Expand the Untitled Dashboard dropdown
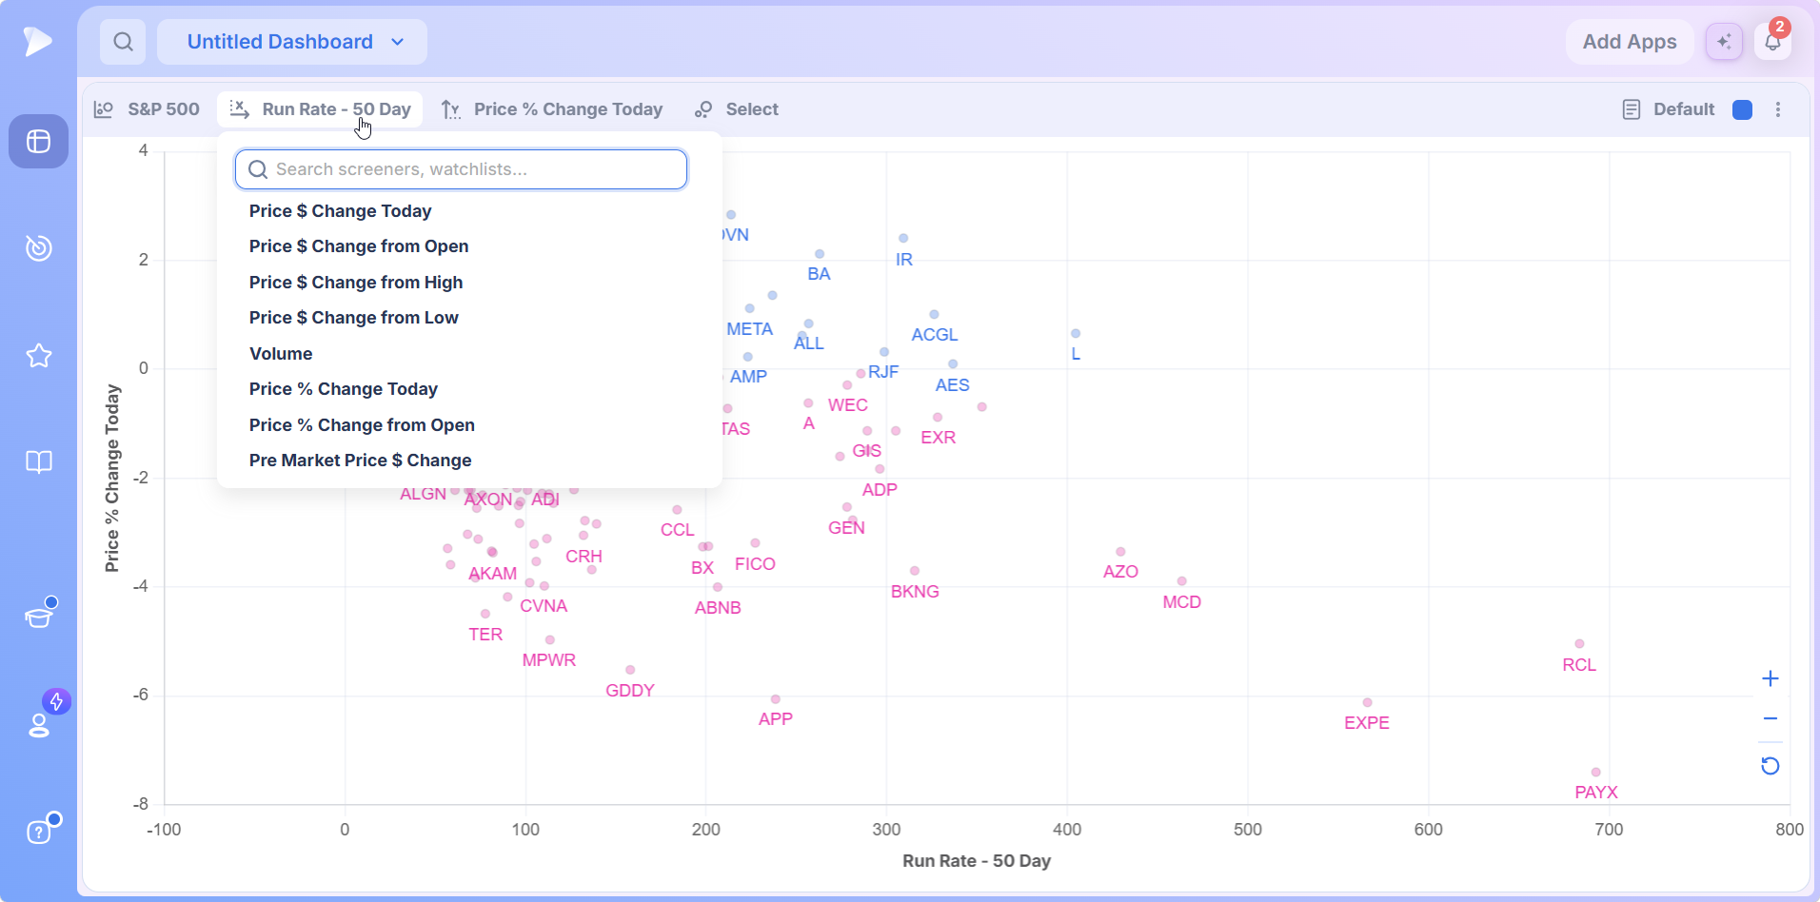 [x=292, y=42]
